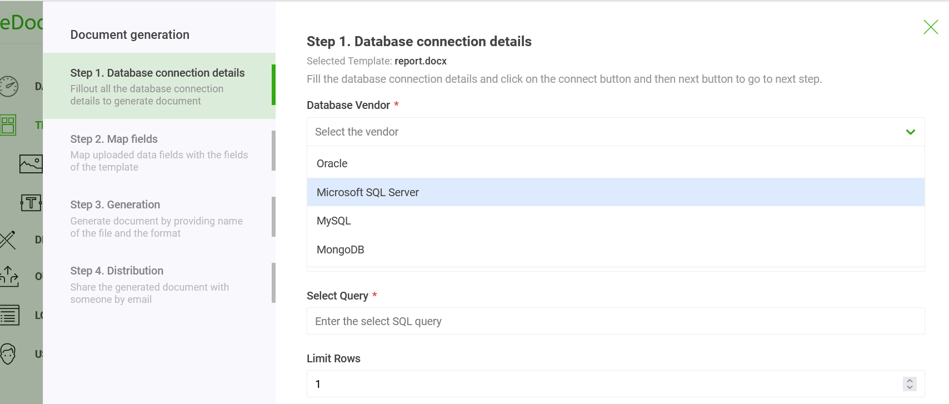
Task: Click the report.docx template name
Action: [421, 61]
